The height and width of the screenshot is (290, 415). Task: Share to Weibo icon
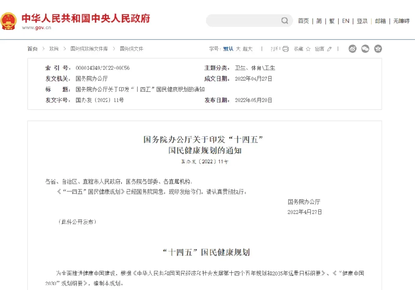pos(352,49)
